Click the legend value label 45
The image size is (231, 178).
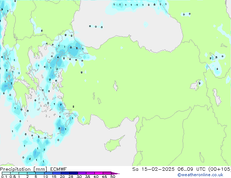pyautogui.click(x=104, y=177)
